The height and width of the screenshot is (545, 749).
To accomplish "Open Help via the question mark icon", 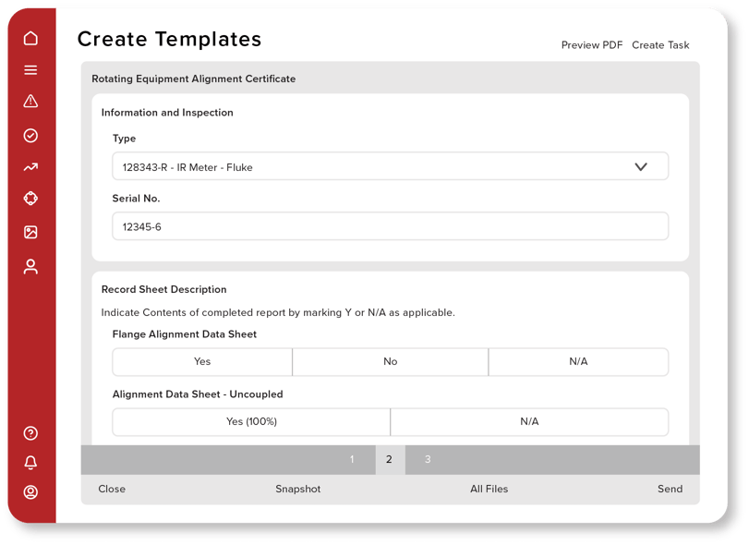I will coord(30,432).
